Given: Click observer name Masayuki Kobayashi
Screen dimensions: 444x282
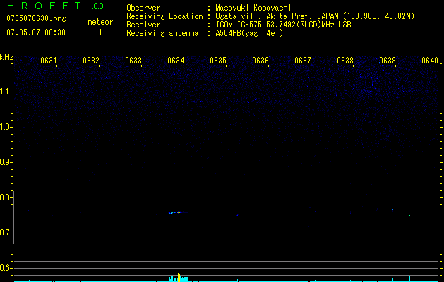Looking at the screenshot, I should click(253, 8).
